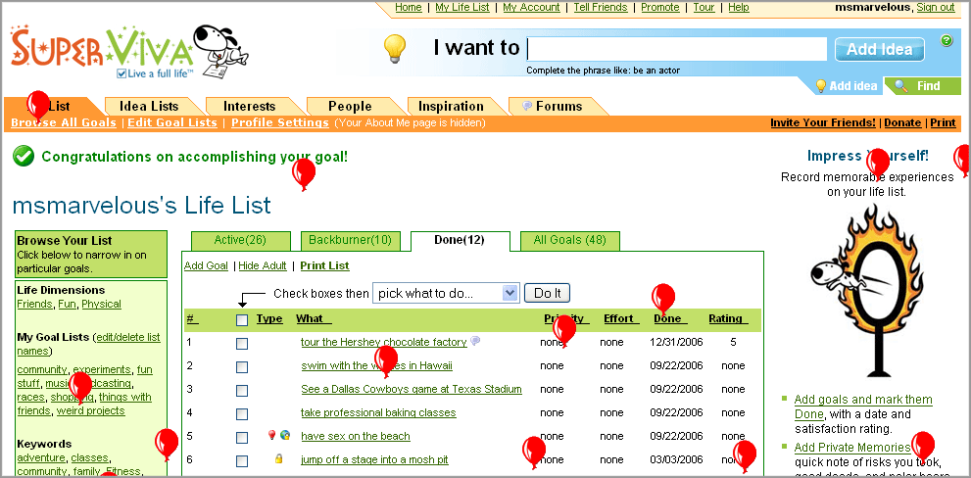Open the experiments goal list
971x478 pixels.
click(x=102, y=369)
